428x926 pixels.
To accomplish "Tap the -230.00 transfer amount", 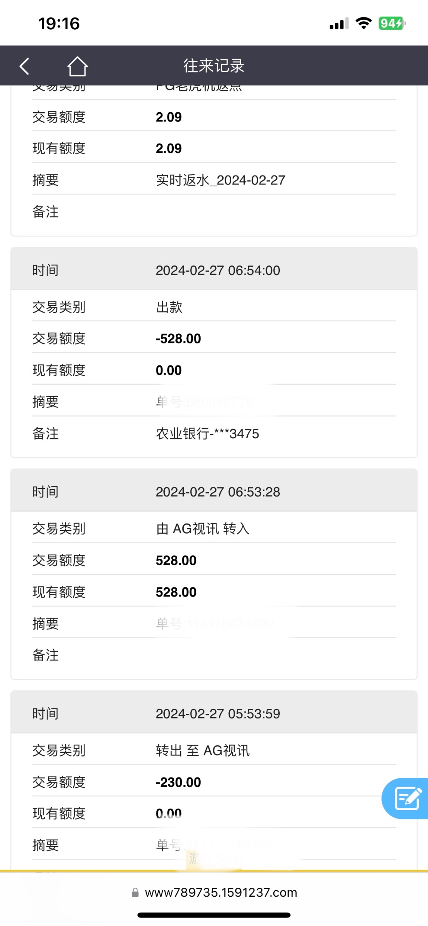I will [178, 782].
